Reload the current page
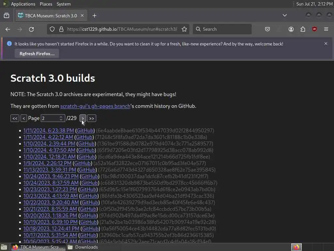Image resolution: width=334 pixels, height=251 pixels. 31,29
